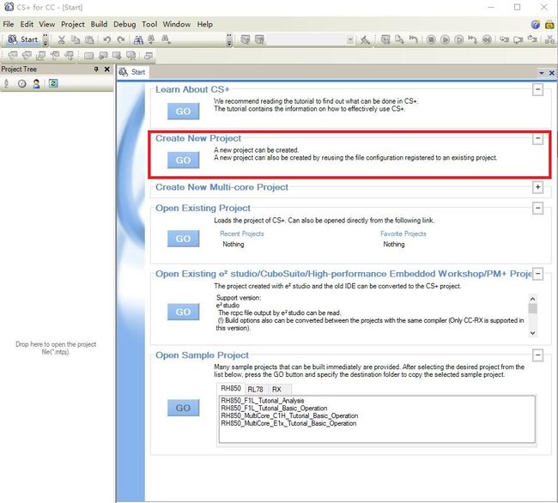Open the Window menu
558x503 pixels.
click(177, 24)
